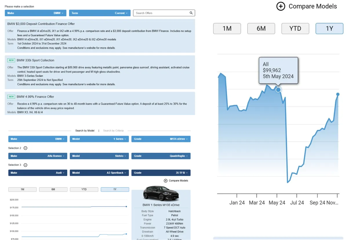Open the Model A3 Sportback dropdown
The width and height of the screenshot is (347, 240).
point(99,173)
